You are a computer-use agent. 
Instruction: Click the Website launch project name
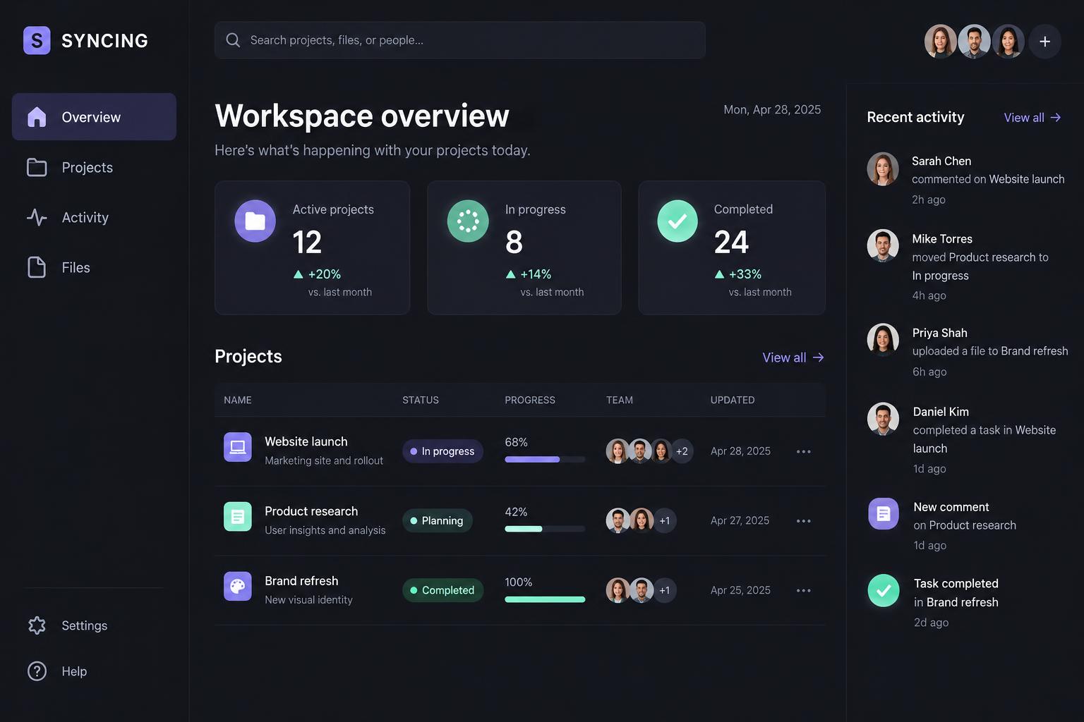(x=306, y=441)
